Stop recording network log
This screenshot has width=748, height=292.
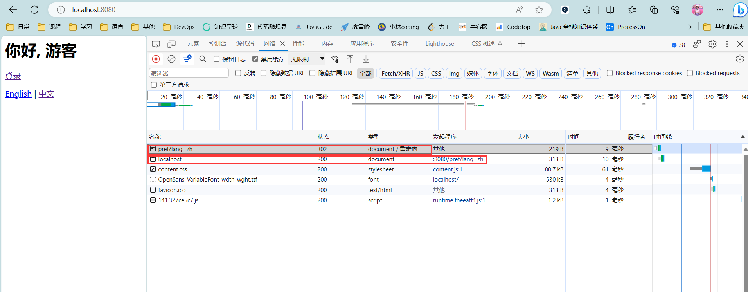156,59
